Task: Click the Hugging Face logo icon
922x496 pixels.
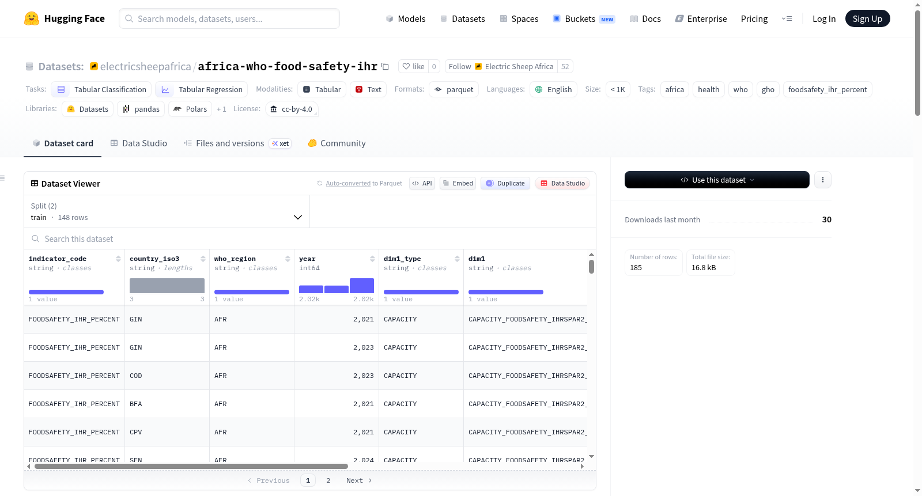Action: 32,18
